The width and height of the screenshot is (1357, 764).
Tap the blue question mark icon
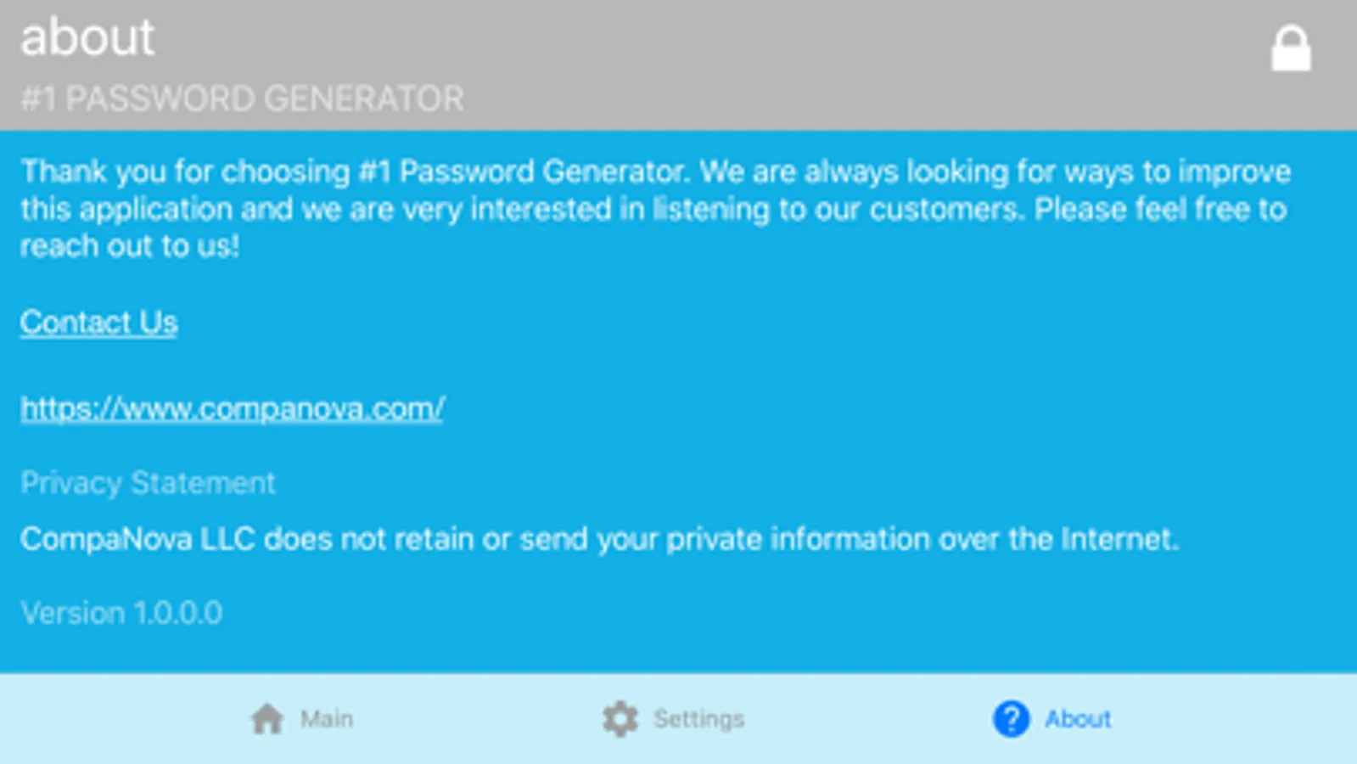point(1011,719)
